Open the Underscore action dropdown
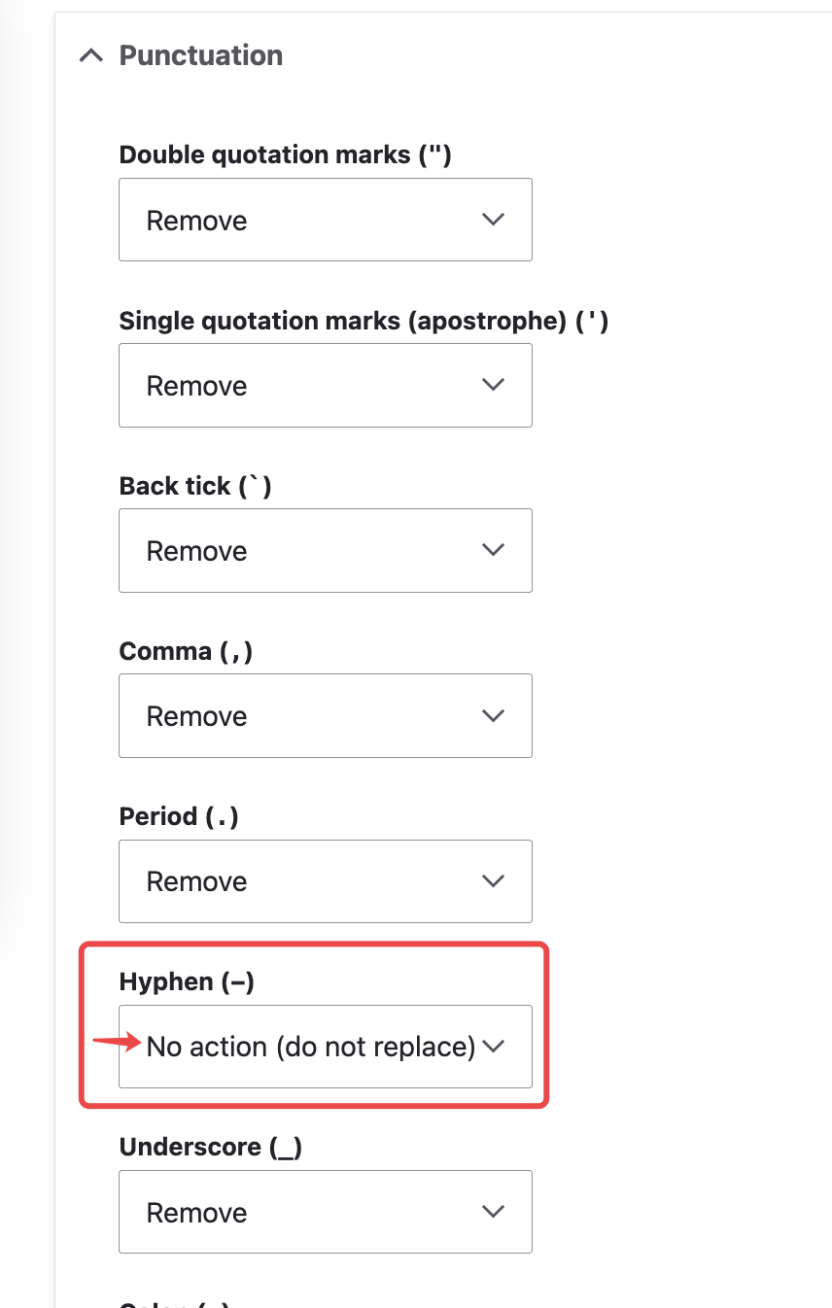Viewport: 832px width, 1308px height. point(325,1212)
